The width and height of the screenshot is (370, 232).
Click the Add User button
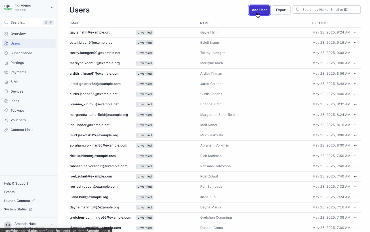(259, 10)
